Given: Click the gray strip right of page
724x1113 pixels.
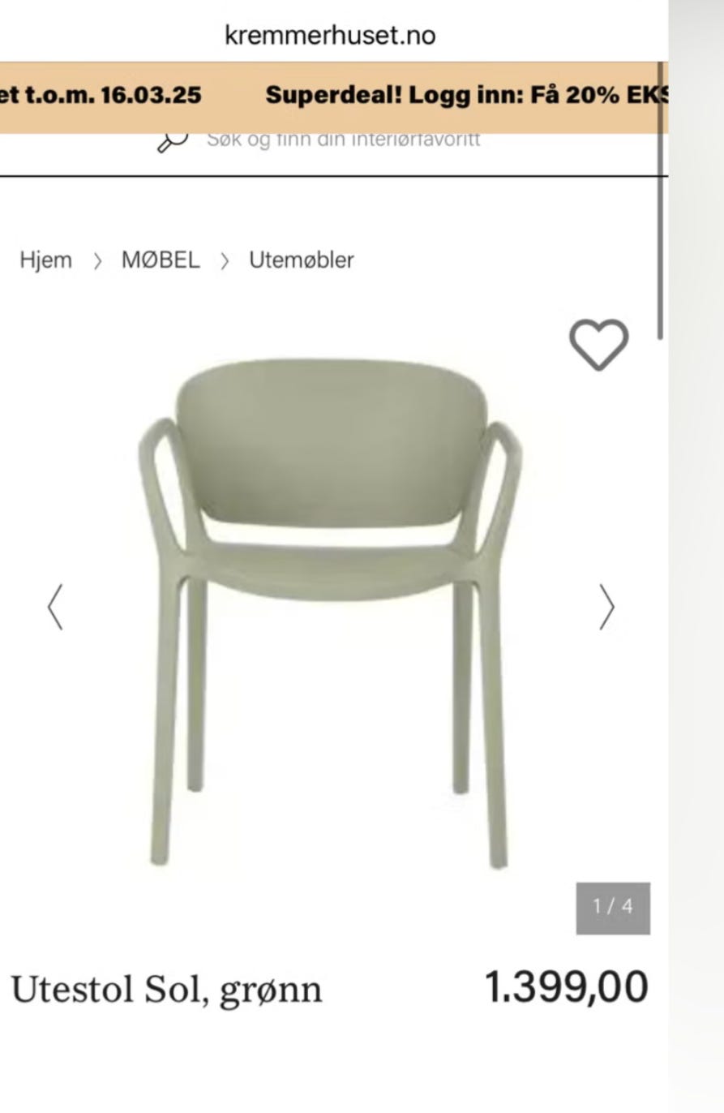Looking at the screenshot, I should (x=696, y=556).
